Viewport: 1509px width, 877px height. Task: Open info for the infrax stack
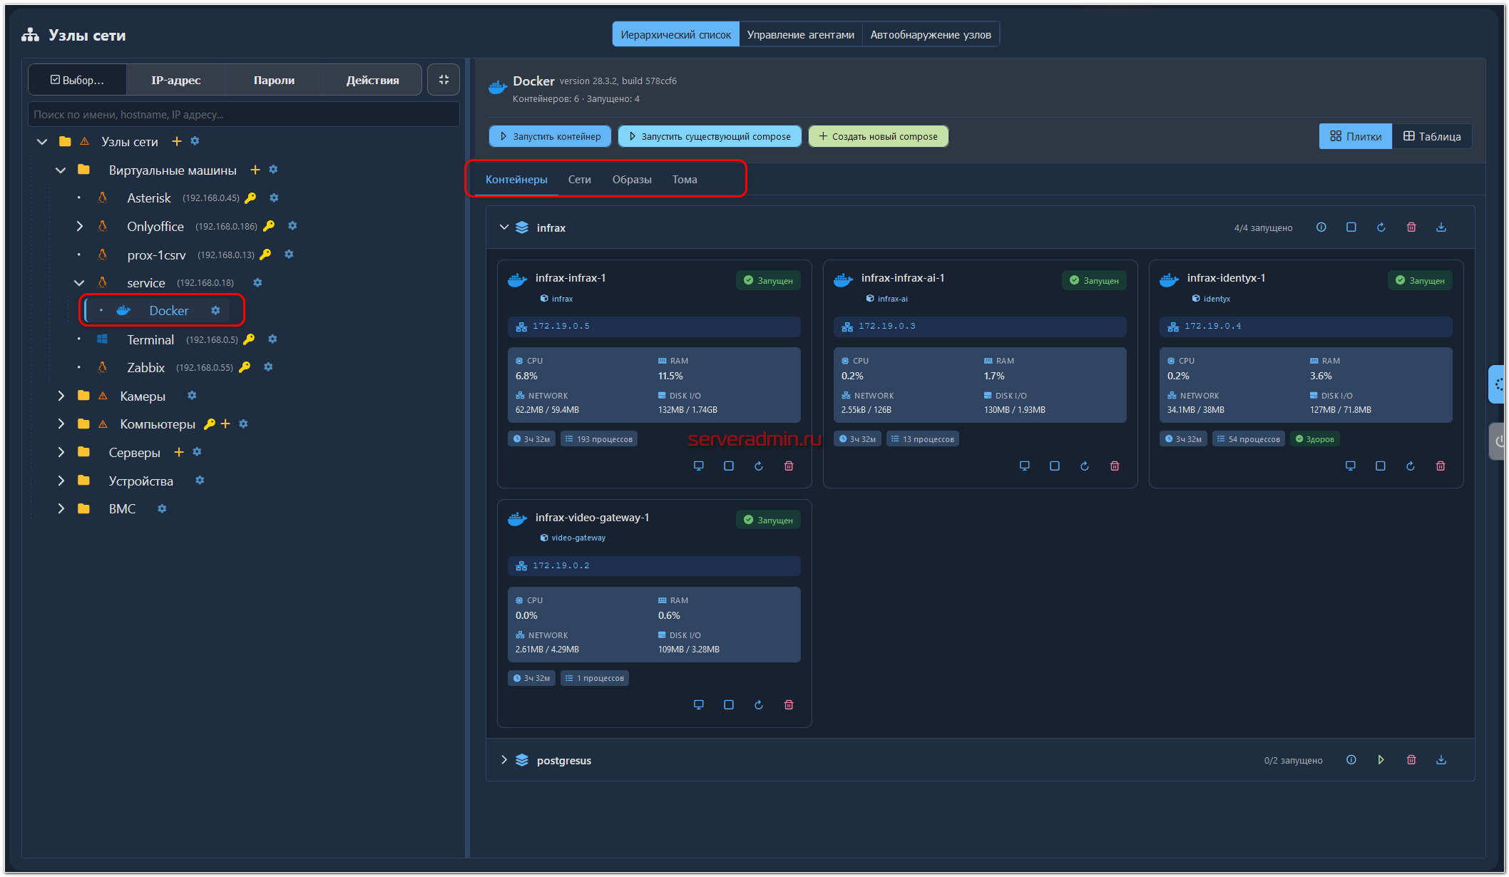1321,227
